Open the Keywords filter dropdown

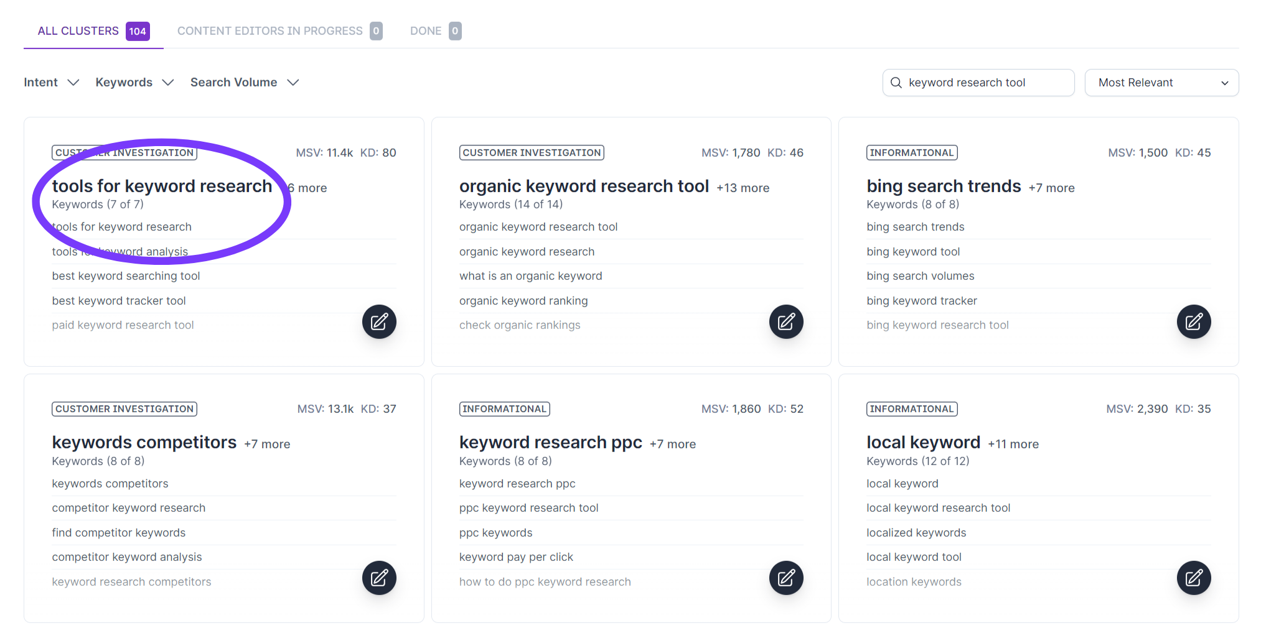click(x=134, y=83)
